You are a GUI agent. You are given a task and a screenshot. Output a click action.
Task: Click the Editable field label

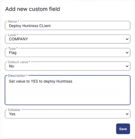tap(14, 110)
